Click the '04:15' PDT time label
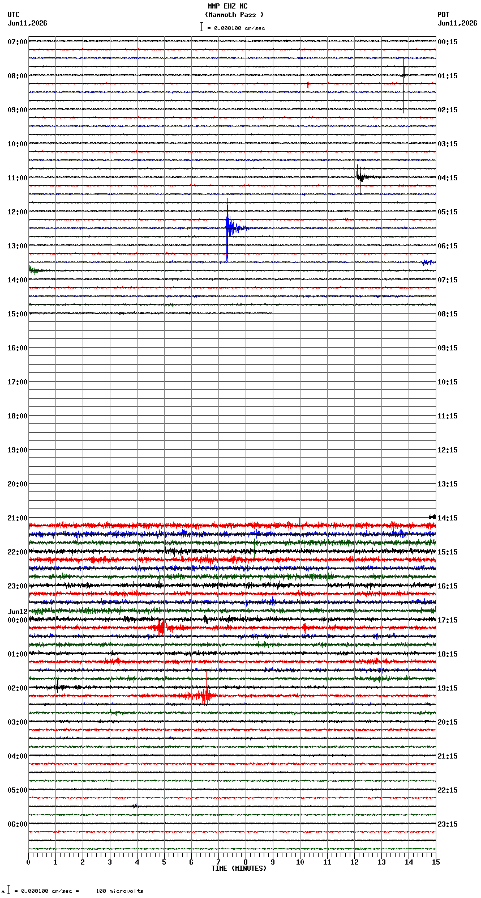The width and height of the screenshot is (481, 898). pos(448,178)
